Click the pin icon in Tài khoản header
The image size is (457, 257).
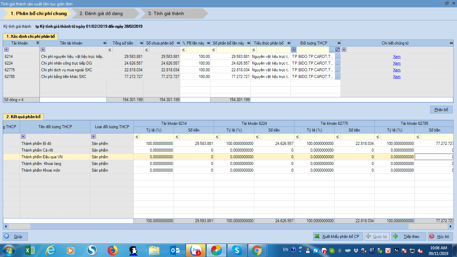(37, 43)
